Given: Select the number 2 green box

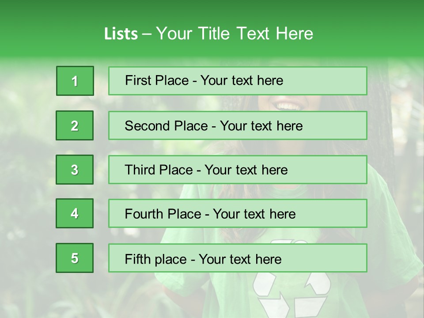Looking at the screenshot, I should point(75,125).
